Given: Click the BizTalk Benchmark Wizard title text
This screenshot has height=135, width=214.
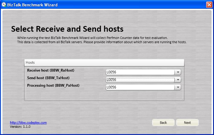Looking at the screenshot, I should (x=33, y=5).
